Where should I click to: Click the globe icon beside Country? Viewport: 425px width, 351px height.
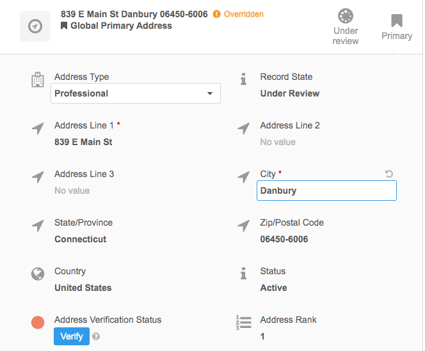pos(38,274)
